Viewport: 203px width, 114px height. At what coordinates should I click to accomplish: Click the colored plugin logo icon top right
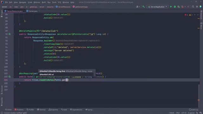[201, 7]
